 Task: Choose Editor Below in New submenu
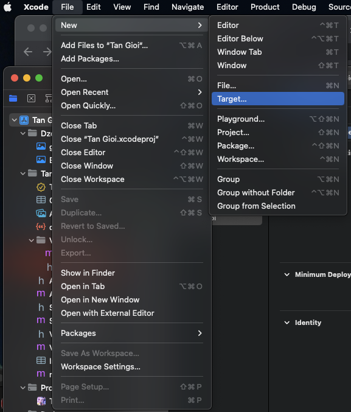278,38
